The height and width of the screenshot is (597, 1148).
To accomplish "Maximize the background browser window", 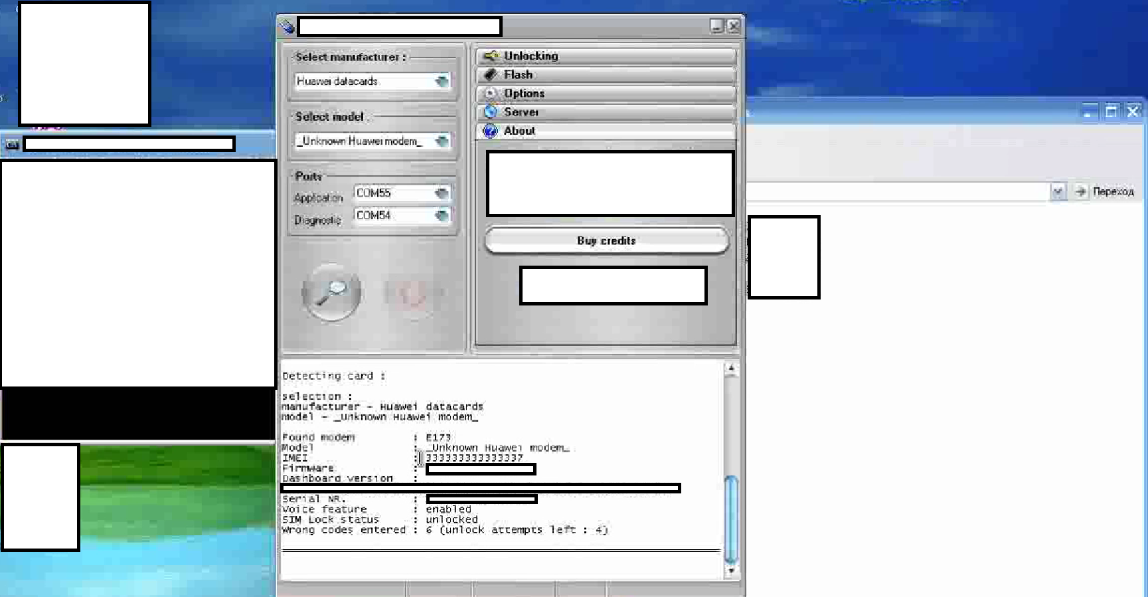I will click(x=1111, y=112).
